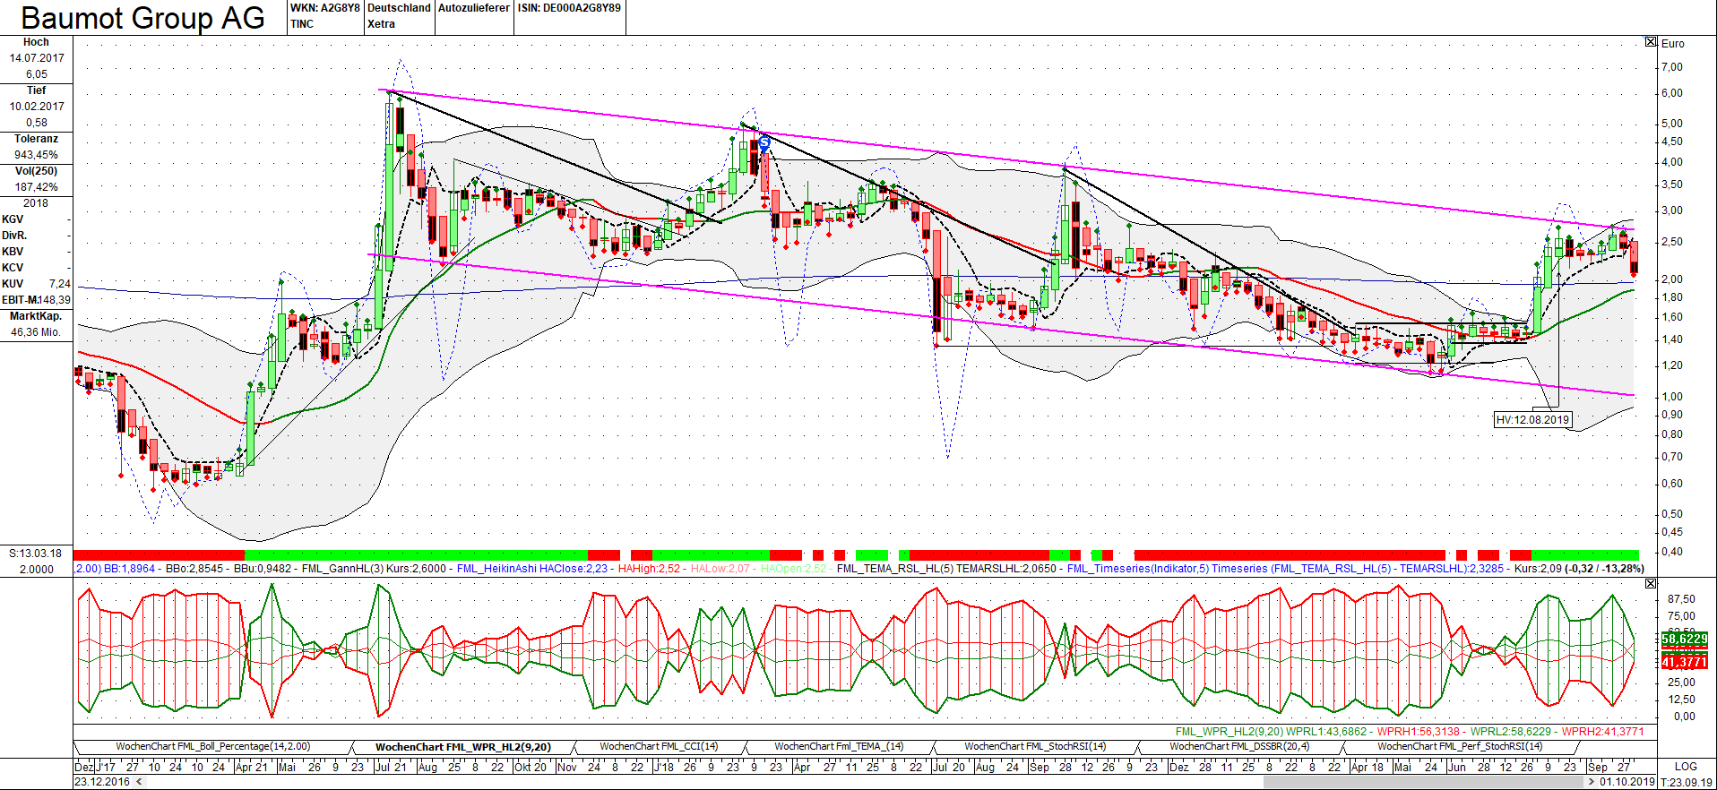Click the scrollbar left arrow
1717x790 pixels.
point(139,782)
